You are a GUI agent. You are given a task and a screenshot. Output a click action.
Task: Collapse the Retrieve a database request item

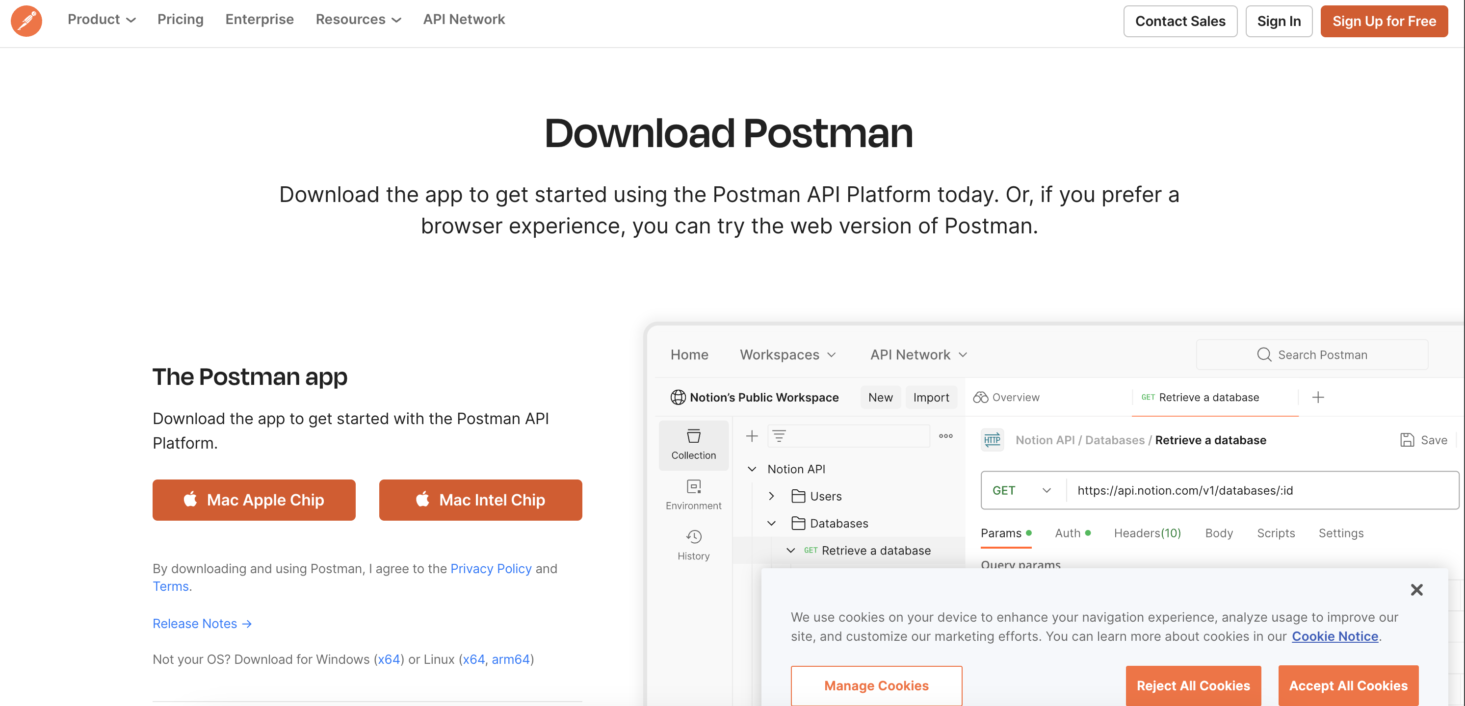point(790,550)
